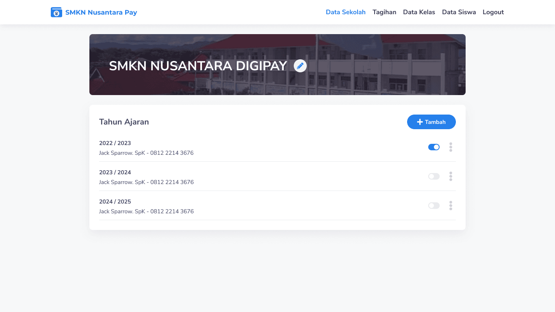Open the Data Kelas page
The image size is (555, 312).
pos(419,12)
